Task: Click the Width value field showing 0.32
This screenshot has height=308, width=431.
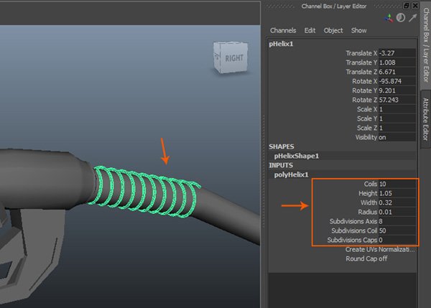Action: (397, 202)
